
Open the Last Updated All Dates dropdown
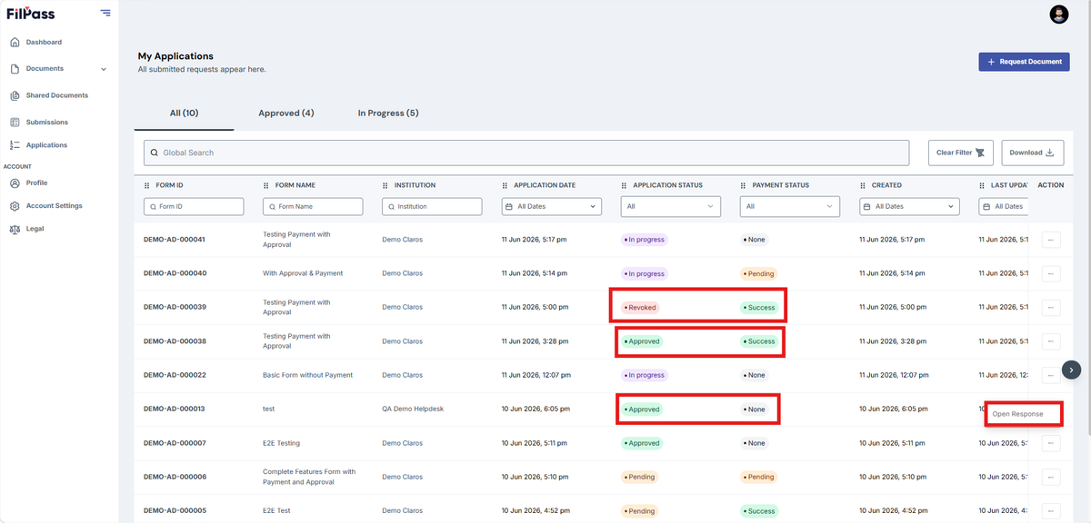(x=1004, y=207)
